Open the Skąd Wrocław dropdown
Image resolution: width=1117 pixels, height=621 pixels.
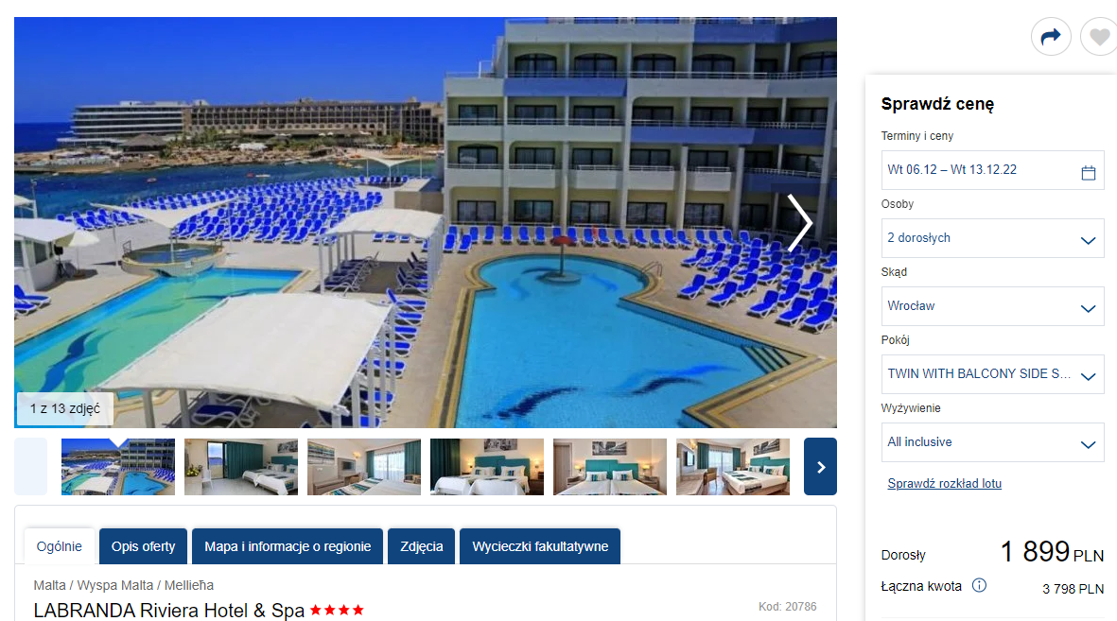(992, 306)
